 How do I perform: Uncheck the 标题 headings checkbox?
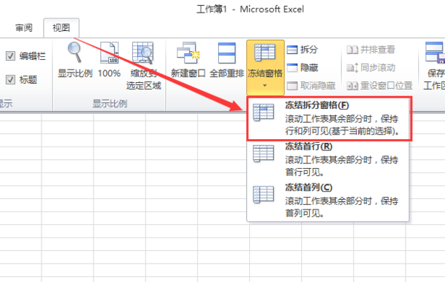tap(10, 79)
